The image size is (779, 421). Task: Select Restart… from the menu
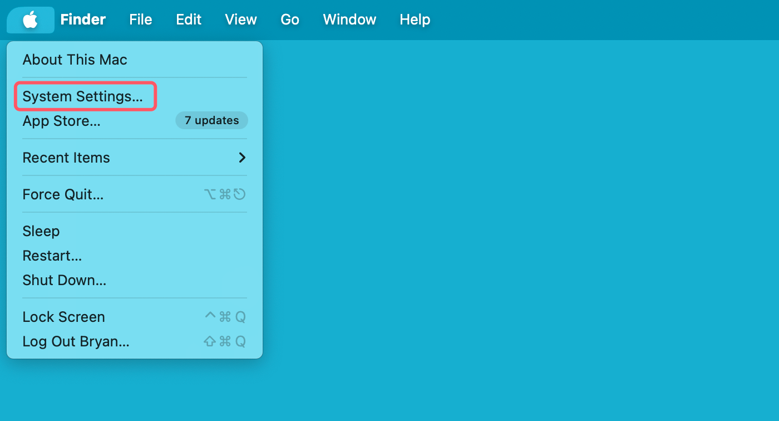(x=52, y=256)
